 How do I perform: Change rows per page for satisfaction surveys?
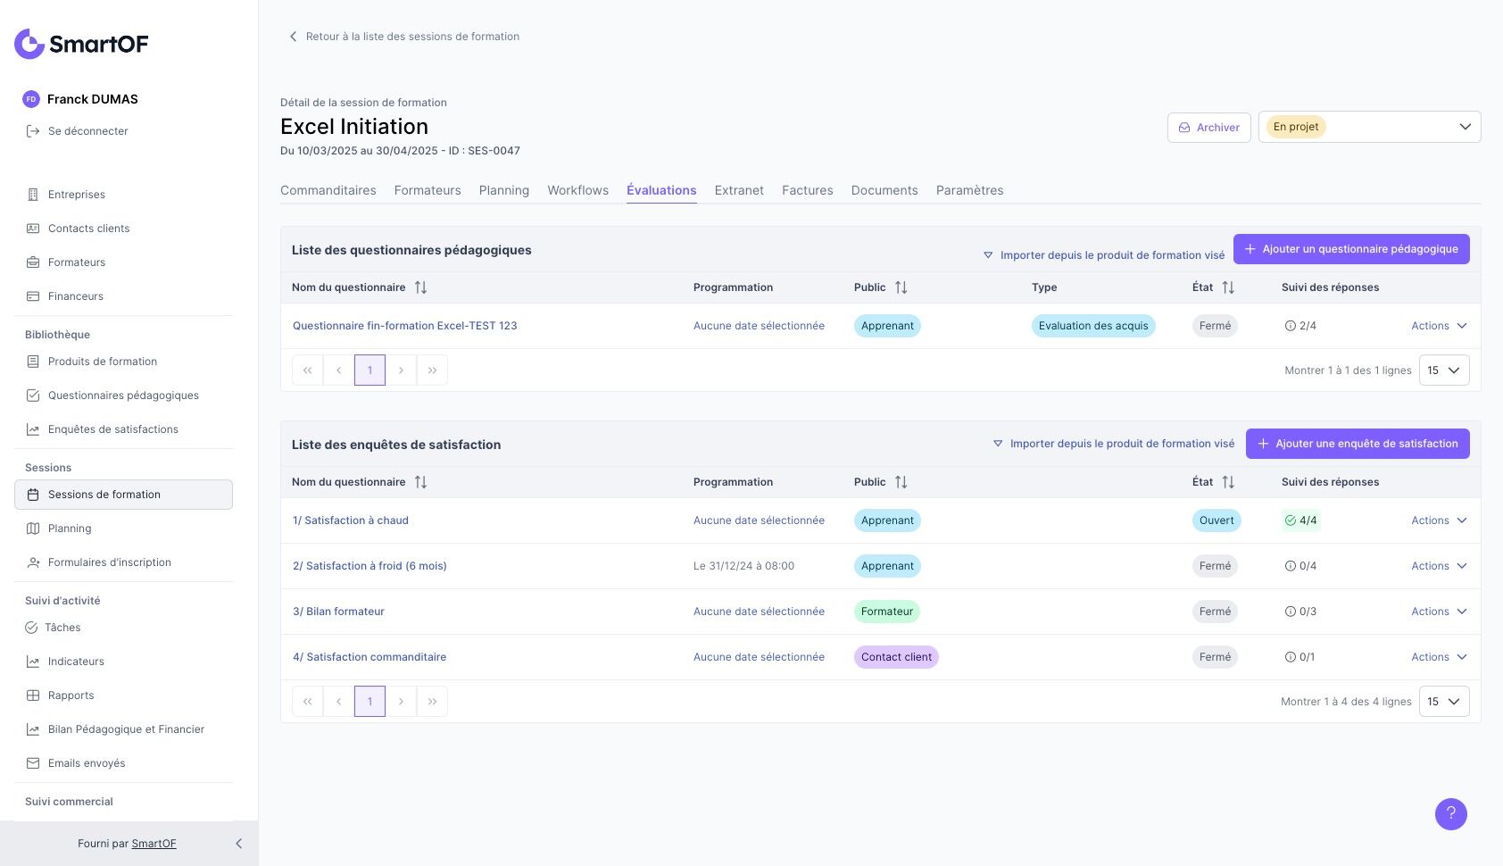click(1444, 702)
